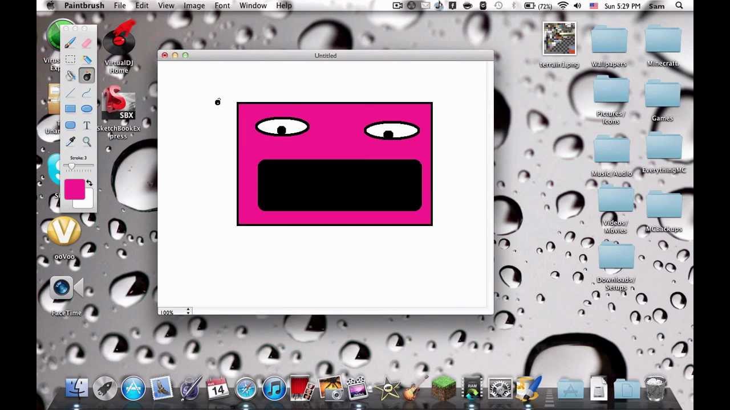Choose the dashed rectangle Selection tool
Viewport: 730px width, 410px height.
pos(70,59)
